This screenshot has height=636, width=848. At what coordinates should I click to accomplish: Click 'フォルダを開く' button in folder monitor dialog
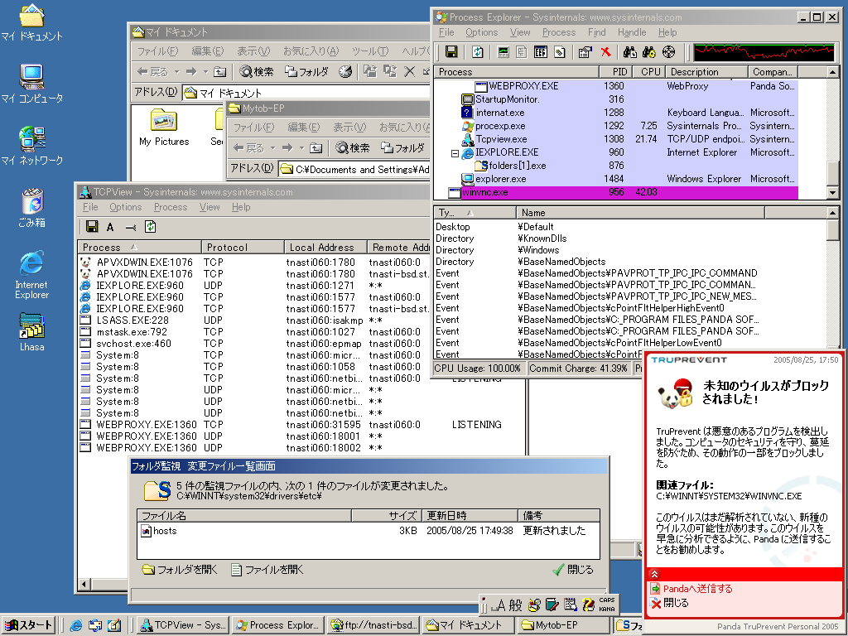180,570
